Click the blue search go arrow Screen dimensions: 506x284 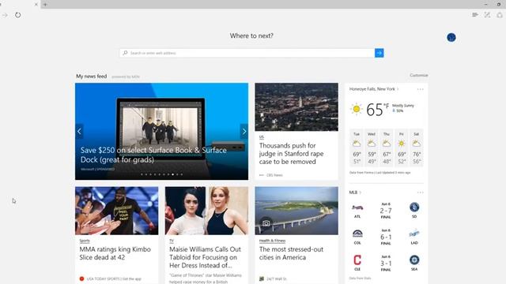[379, 53]
